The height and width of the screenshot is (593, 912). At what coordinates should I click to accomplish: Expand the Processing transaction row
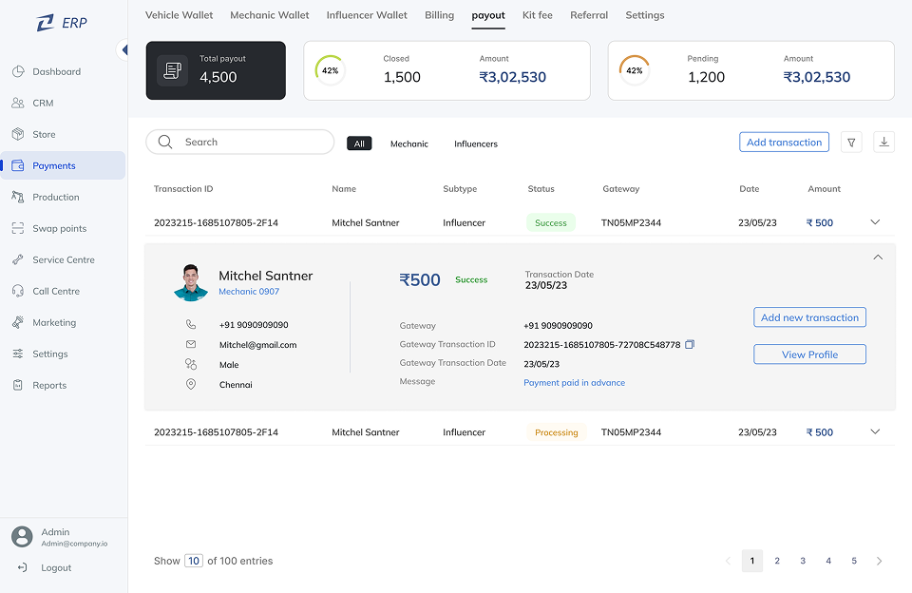(875, 431)
